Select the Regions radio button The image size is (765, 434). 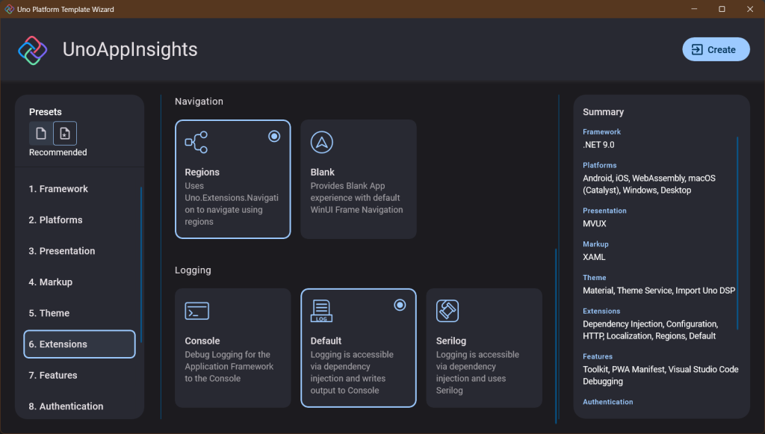[x=274, y=136]
